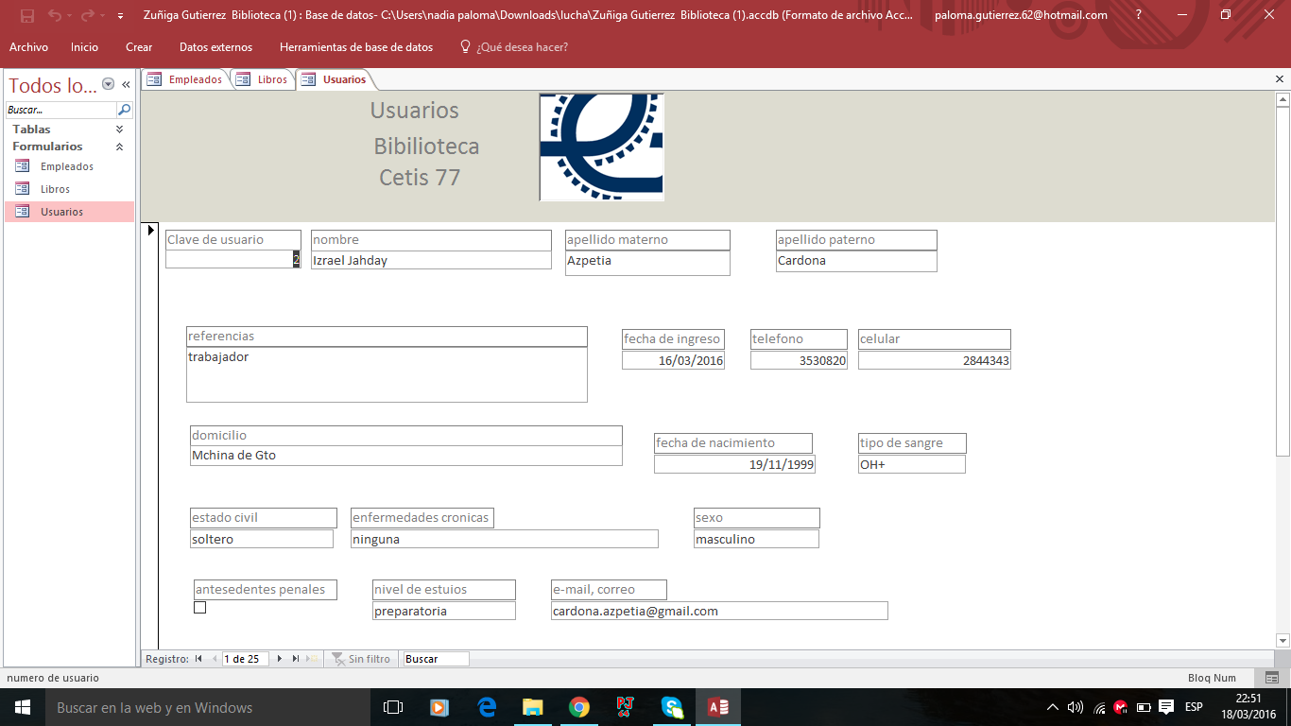Click the magnifying glass search icon
This screenshot has height=726, width=1291.
click(124, 110)
